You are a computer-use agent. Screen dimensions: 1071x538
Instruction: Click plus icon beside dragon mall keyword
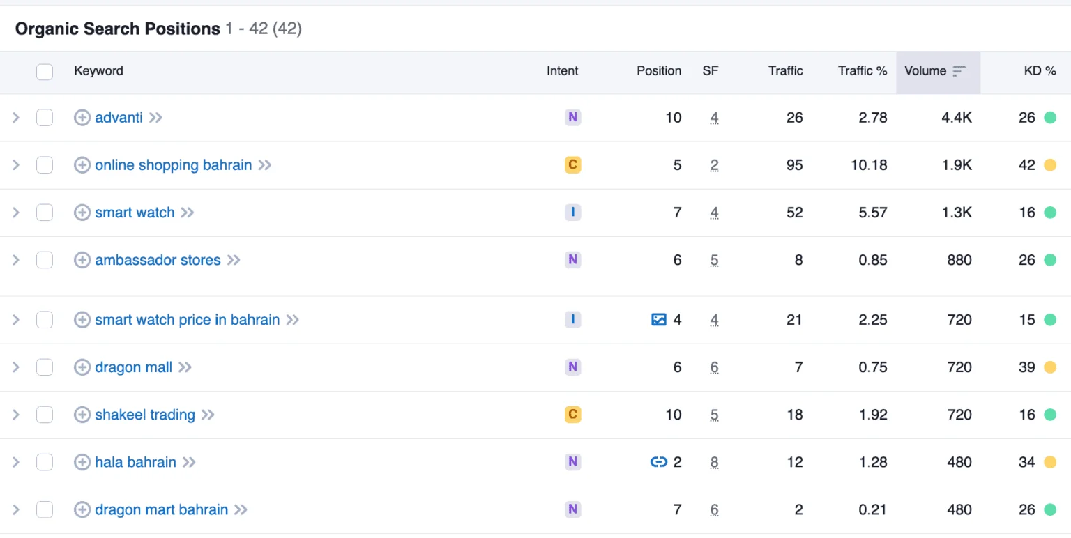coord(82,367)
